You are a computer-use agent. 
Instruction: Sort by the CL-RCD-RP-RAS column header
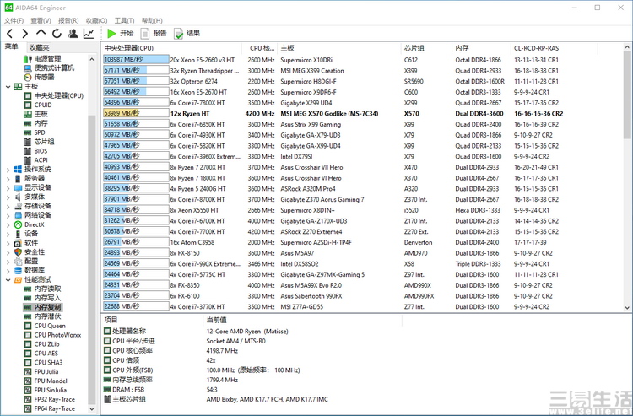point(554,48)
